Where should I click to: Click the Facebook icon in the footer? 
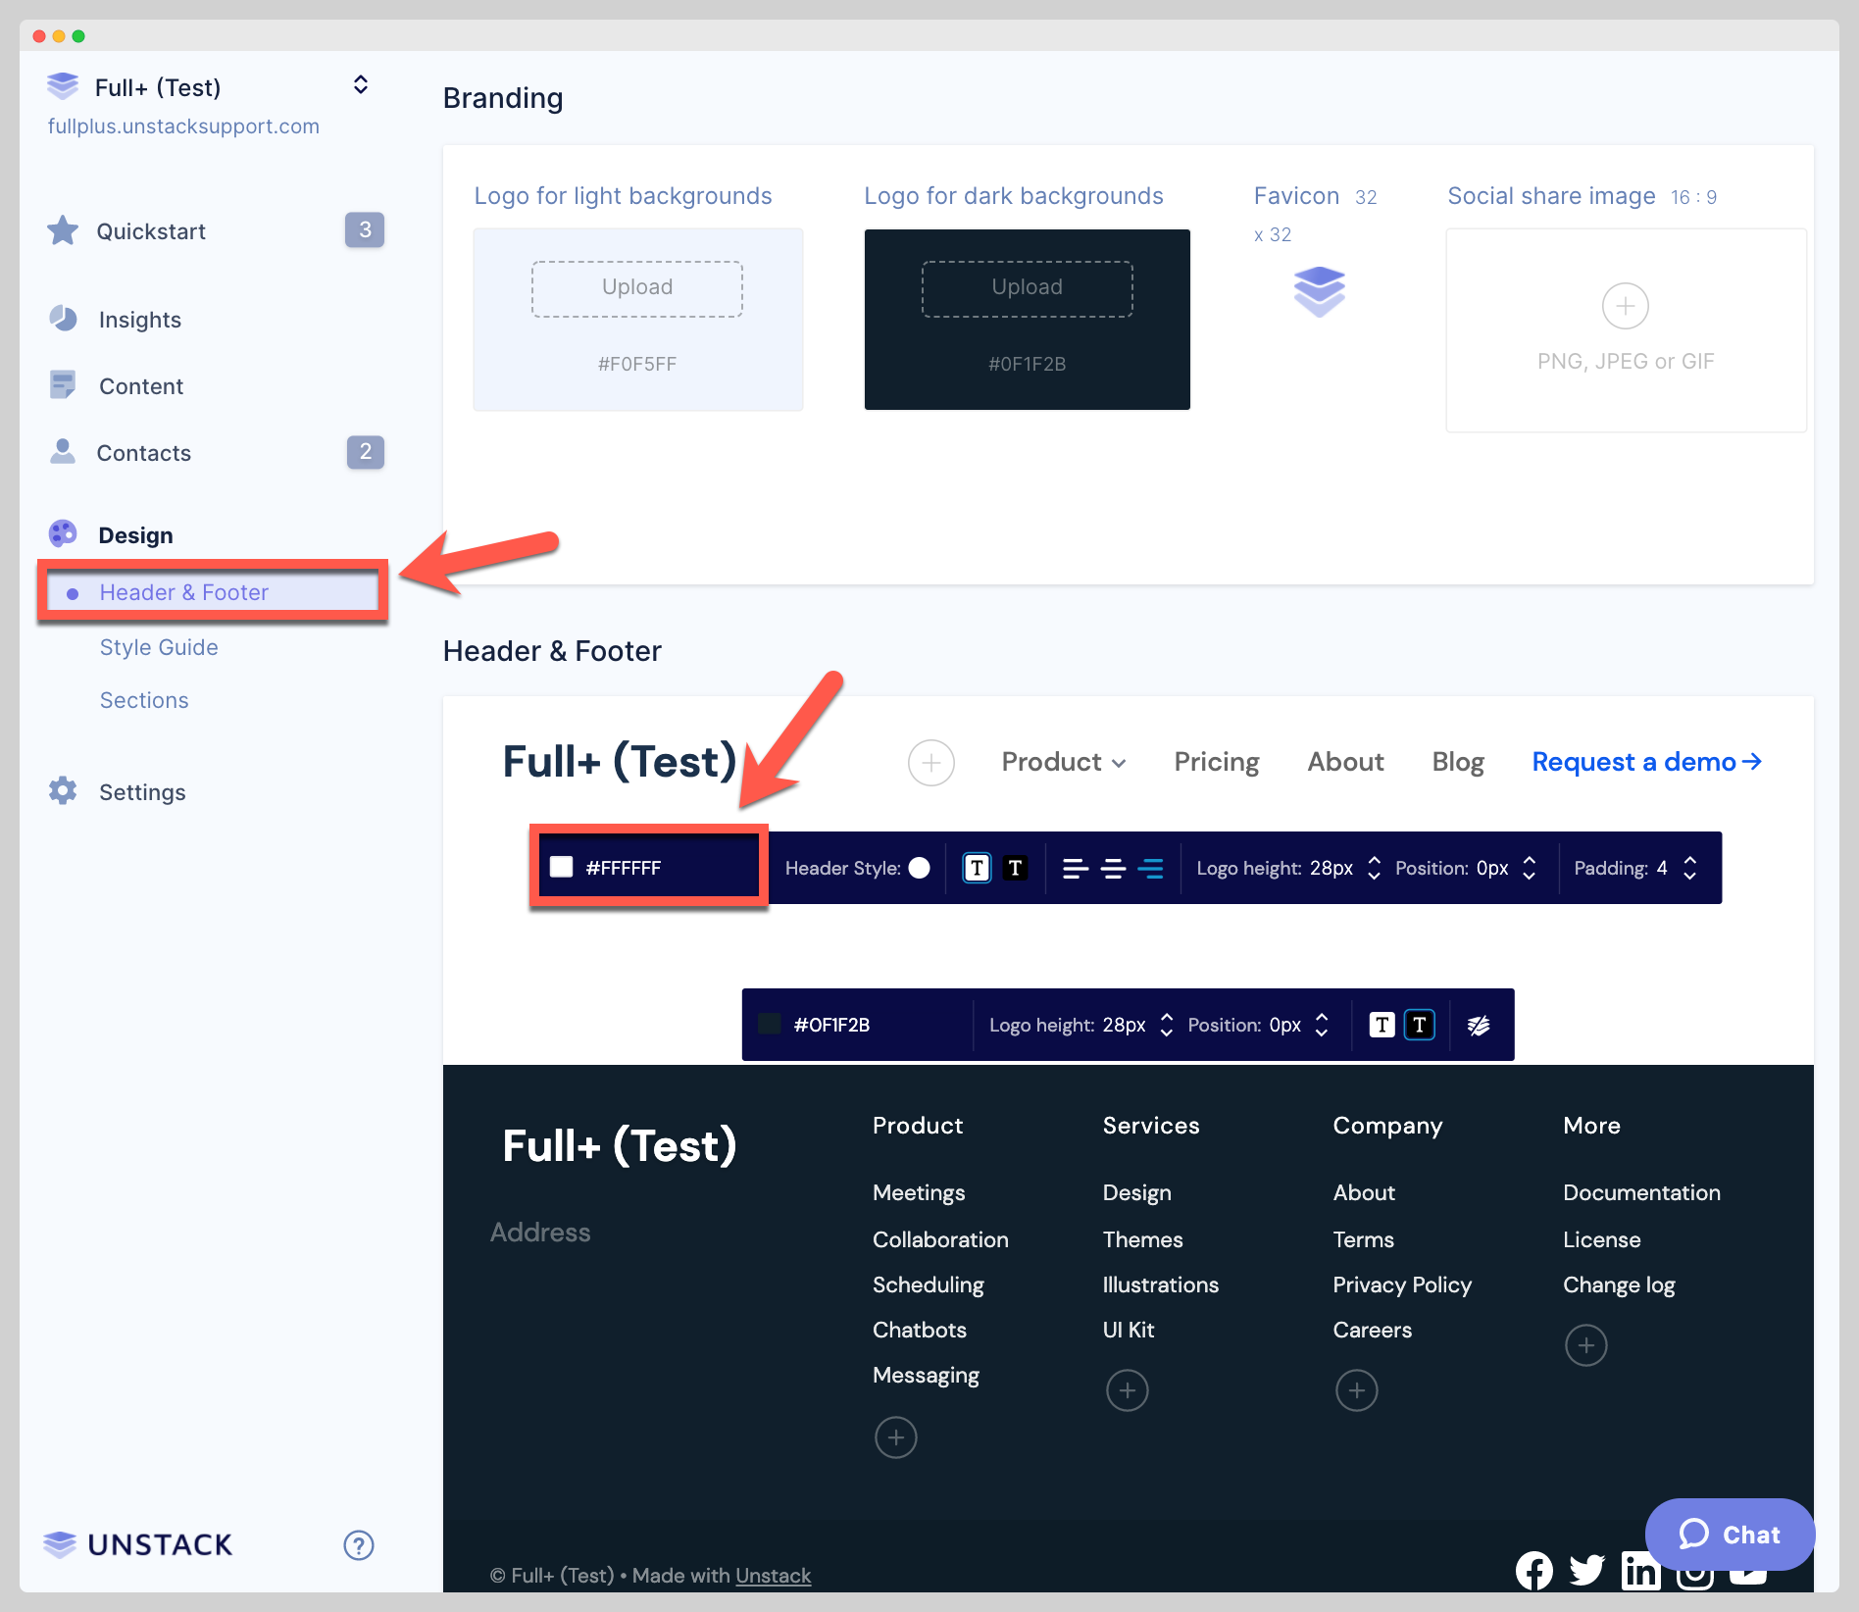[1534, 1570]
